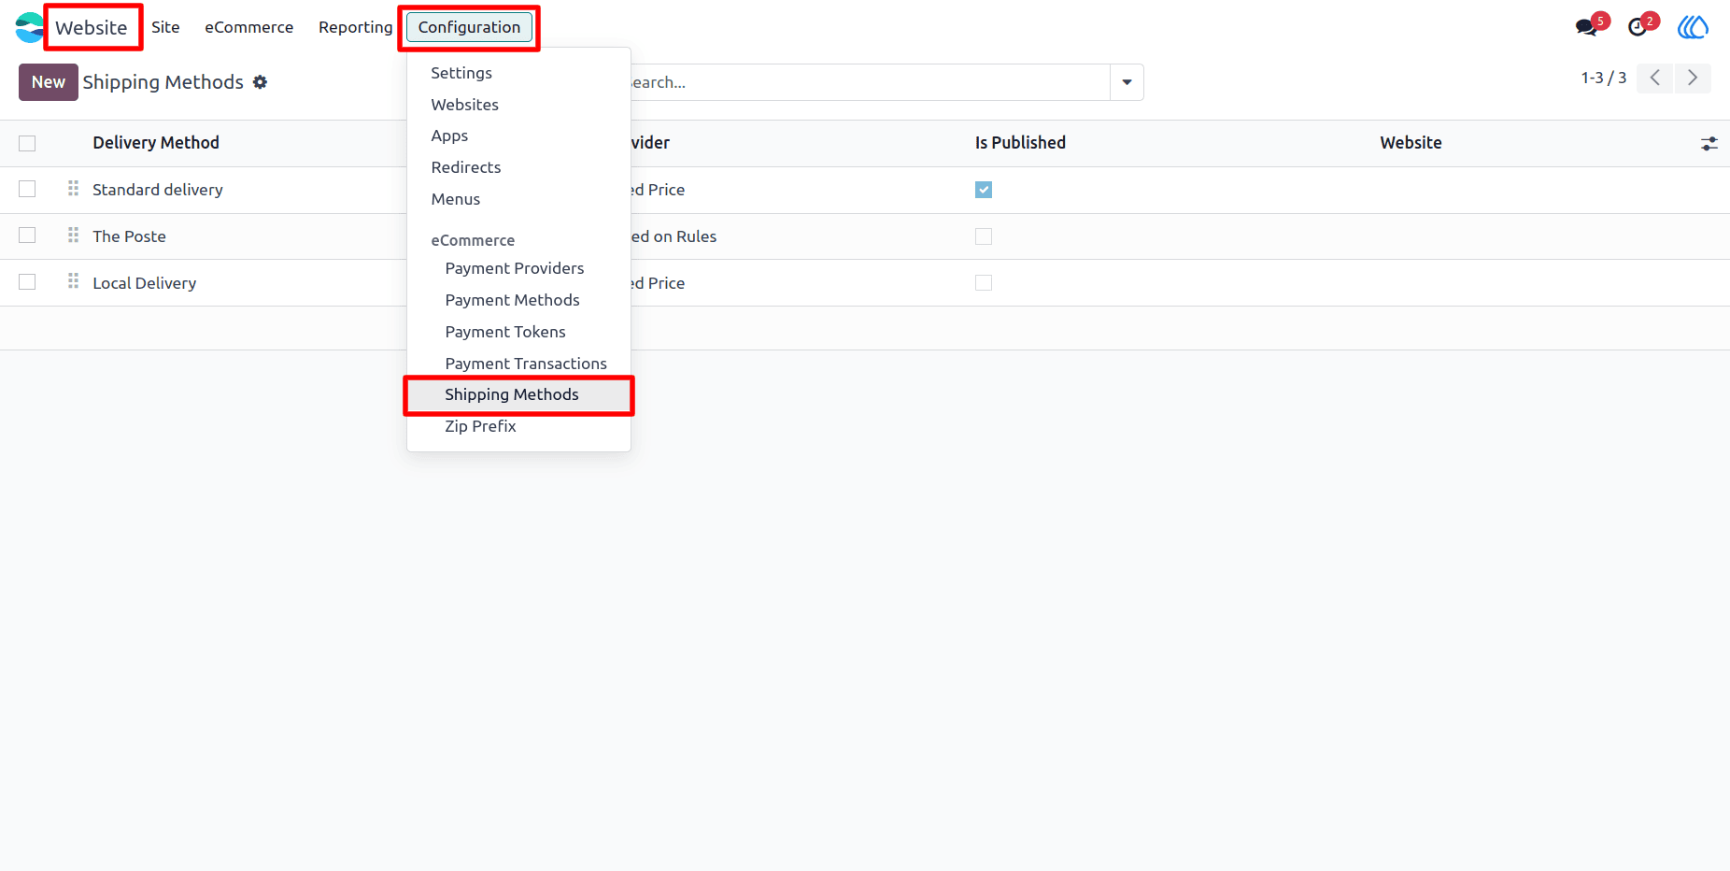The height and width of the screenshot is (871, 1730).
Task: Select Websites menu entry
Action: (464, 105)
